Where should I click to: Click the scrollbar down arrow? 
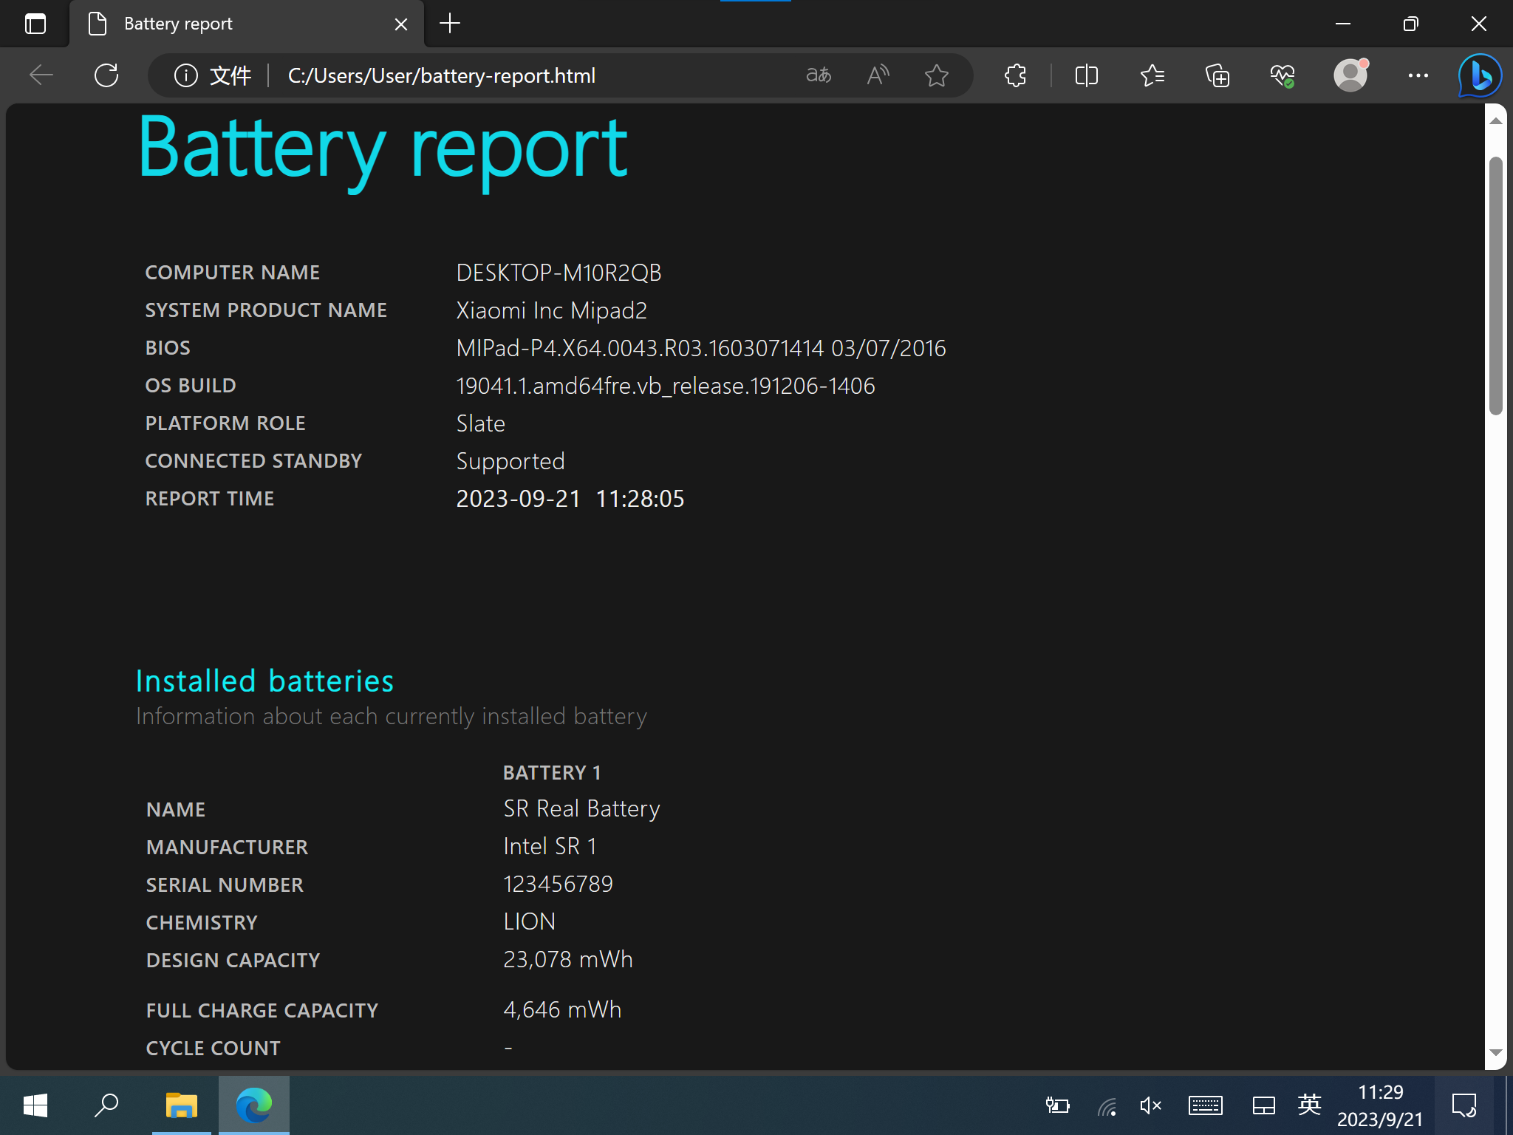click(1495, 1052)
